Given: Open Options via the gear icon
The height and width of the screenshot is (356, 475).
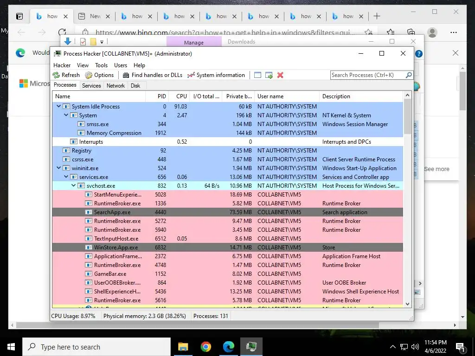Looking at the screenshot, I should pos(89,75).
